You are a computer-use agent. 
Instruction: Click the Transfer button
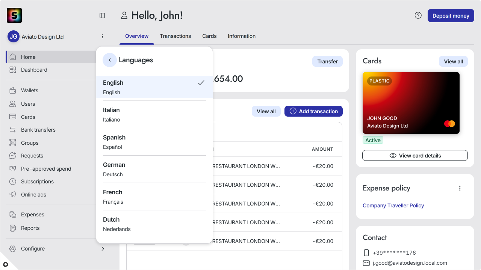pos(327,61)
